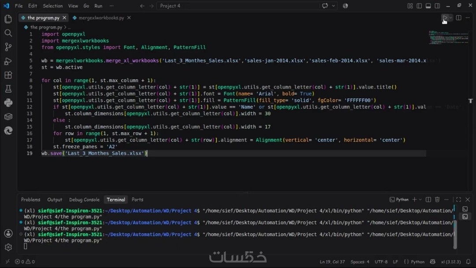The width and height of the screenshot is (476, 268).
Task: Click the Copilot status icon in status bar
Action: 433,262
